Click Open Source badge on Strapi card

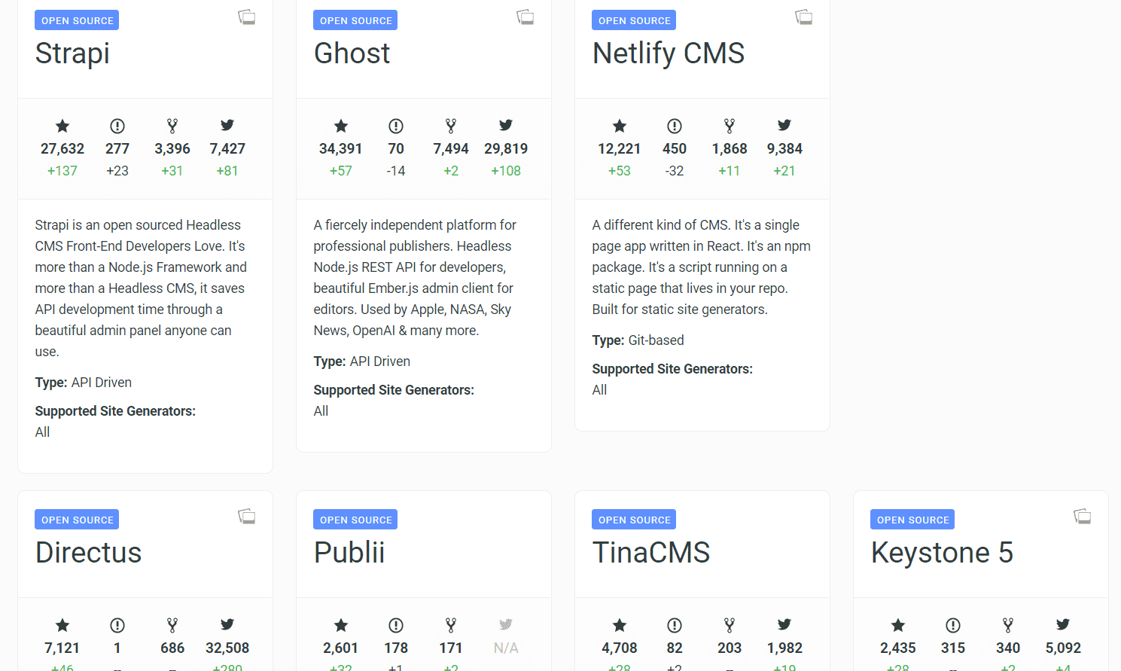click(77, 20)
